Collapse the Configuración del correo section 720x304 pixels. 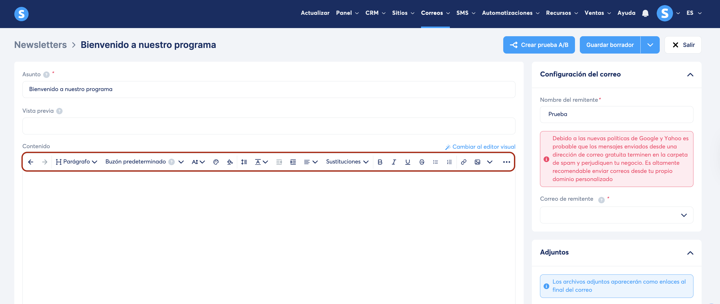[690, 74]
